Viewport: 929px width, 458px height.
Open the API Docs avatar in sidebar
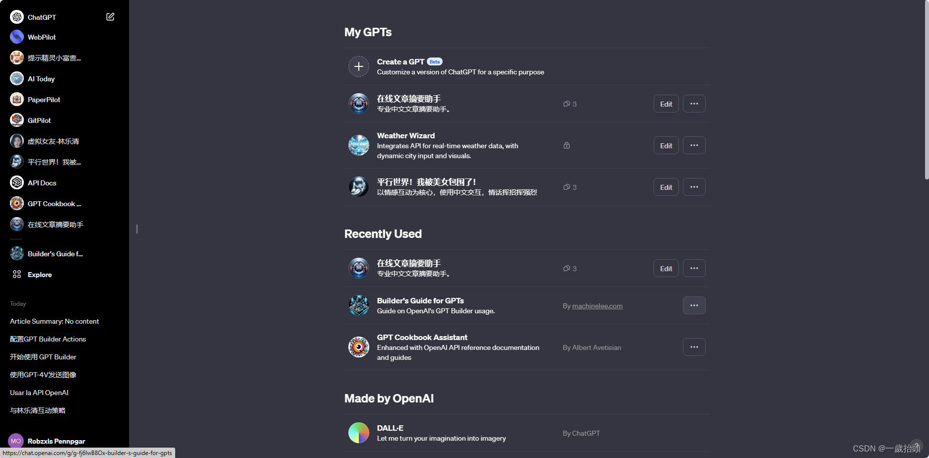17,182
